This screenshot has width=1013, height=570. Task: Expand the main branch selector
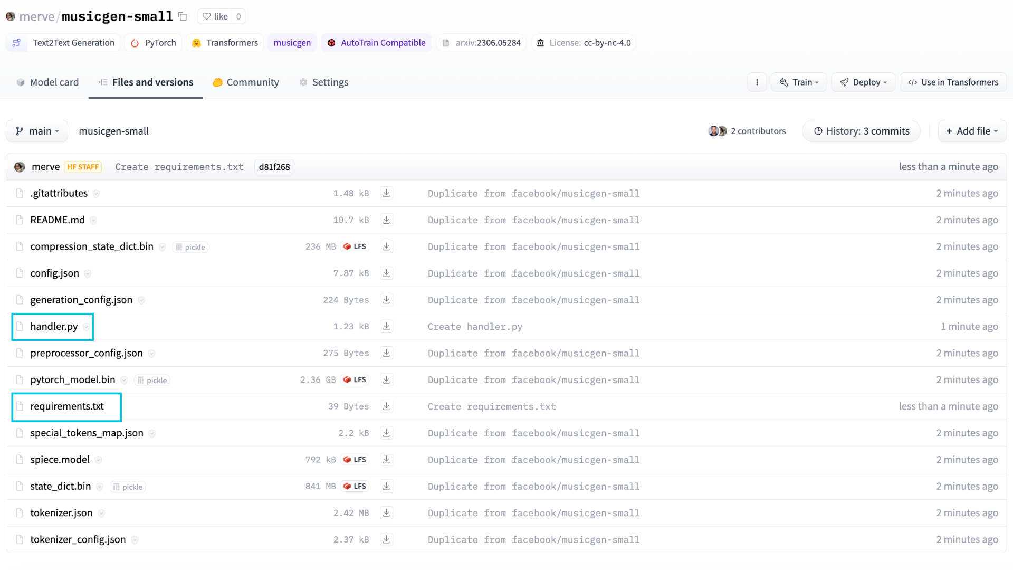point(36,131)
